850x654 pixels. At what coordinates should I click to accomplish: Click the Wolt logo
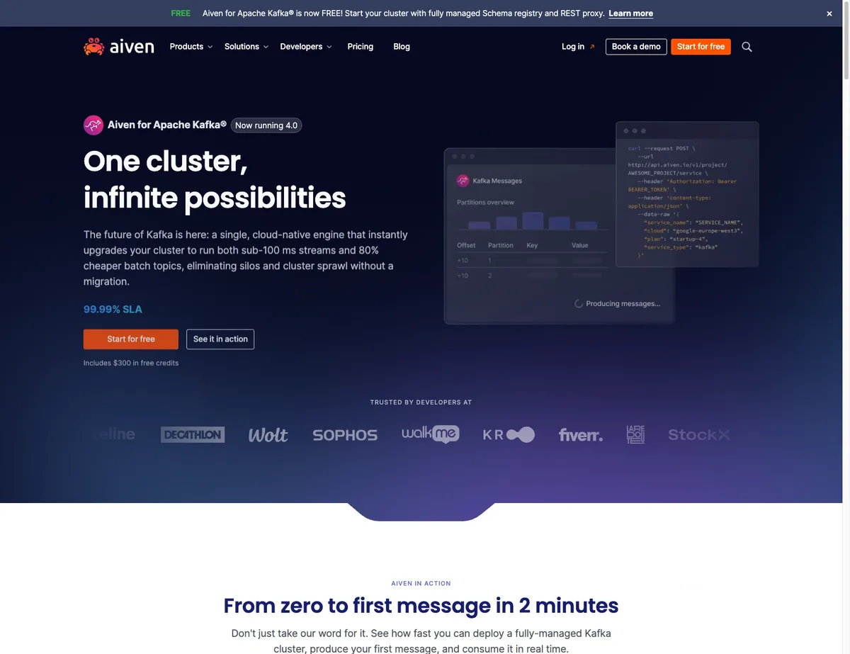tap(268, 435)
